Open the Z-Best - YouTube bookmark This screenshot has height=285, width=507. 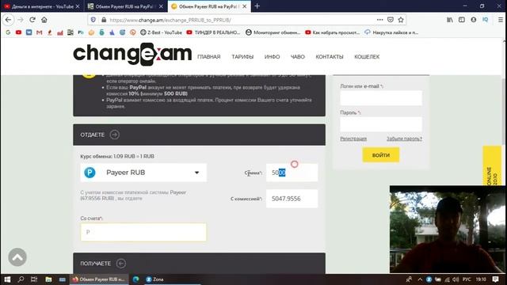coord(161,32)
